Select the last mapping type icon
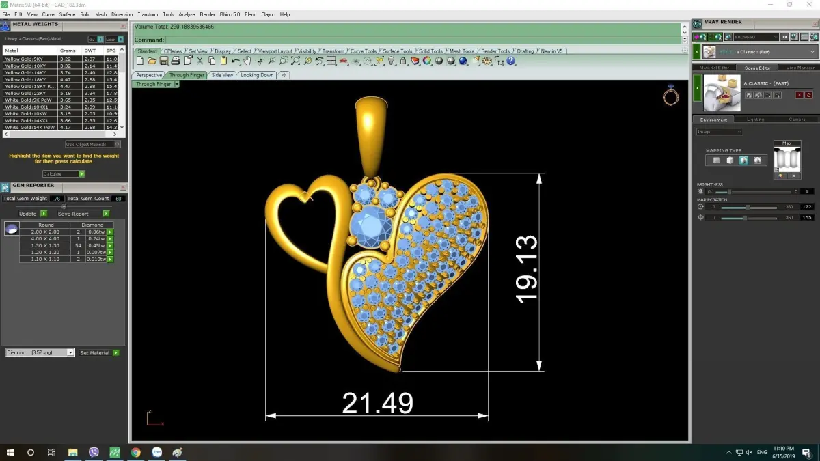 [x=757, y=160]
